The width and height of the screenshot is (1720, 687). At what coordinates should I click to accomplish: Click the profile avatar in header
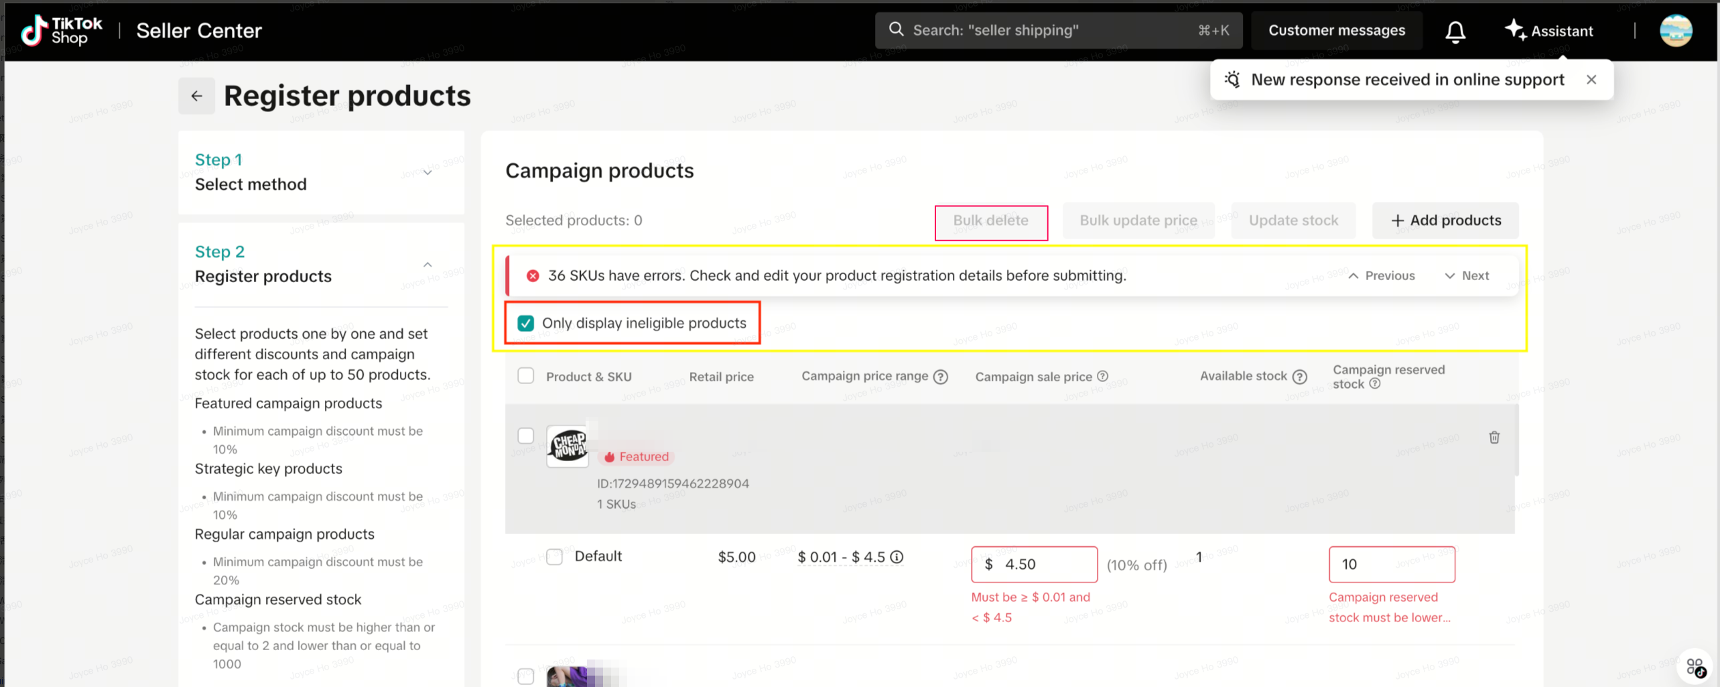pyautogui.click(x=1675, y=31)
